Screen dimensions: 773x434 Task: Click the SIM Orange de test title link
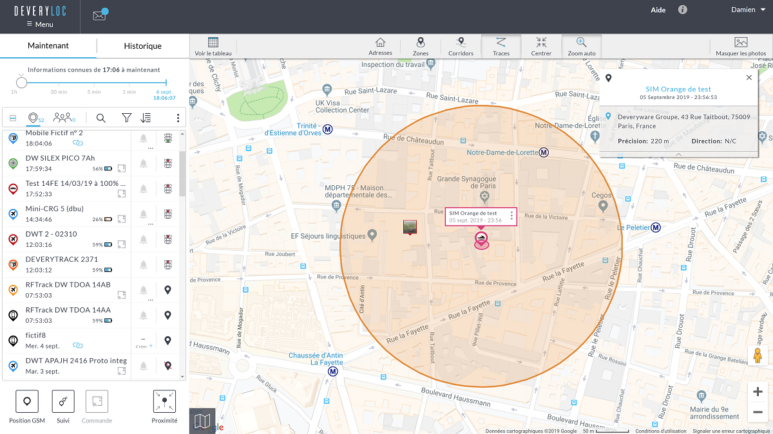pyautogui.click(x=678, y=89)
